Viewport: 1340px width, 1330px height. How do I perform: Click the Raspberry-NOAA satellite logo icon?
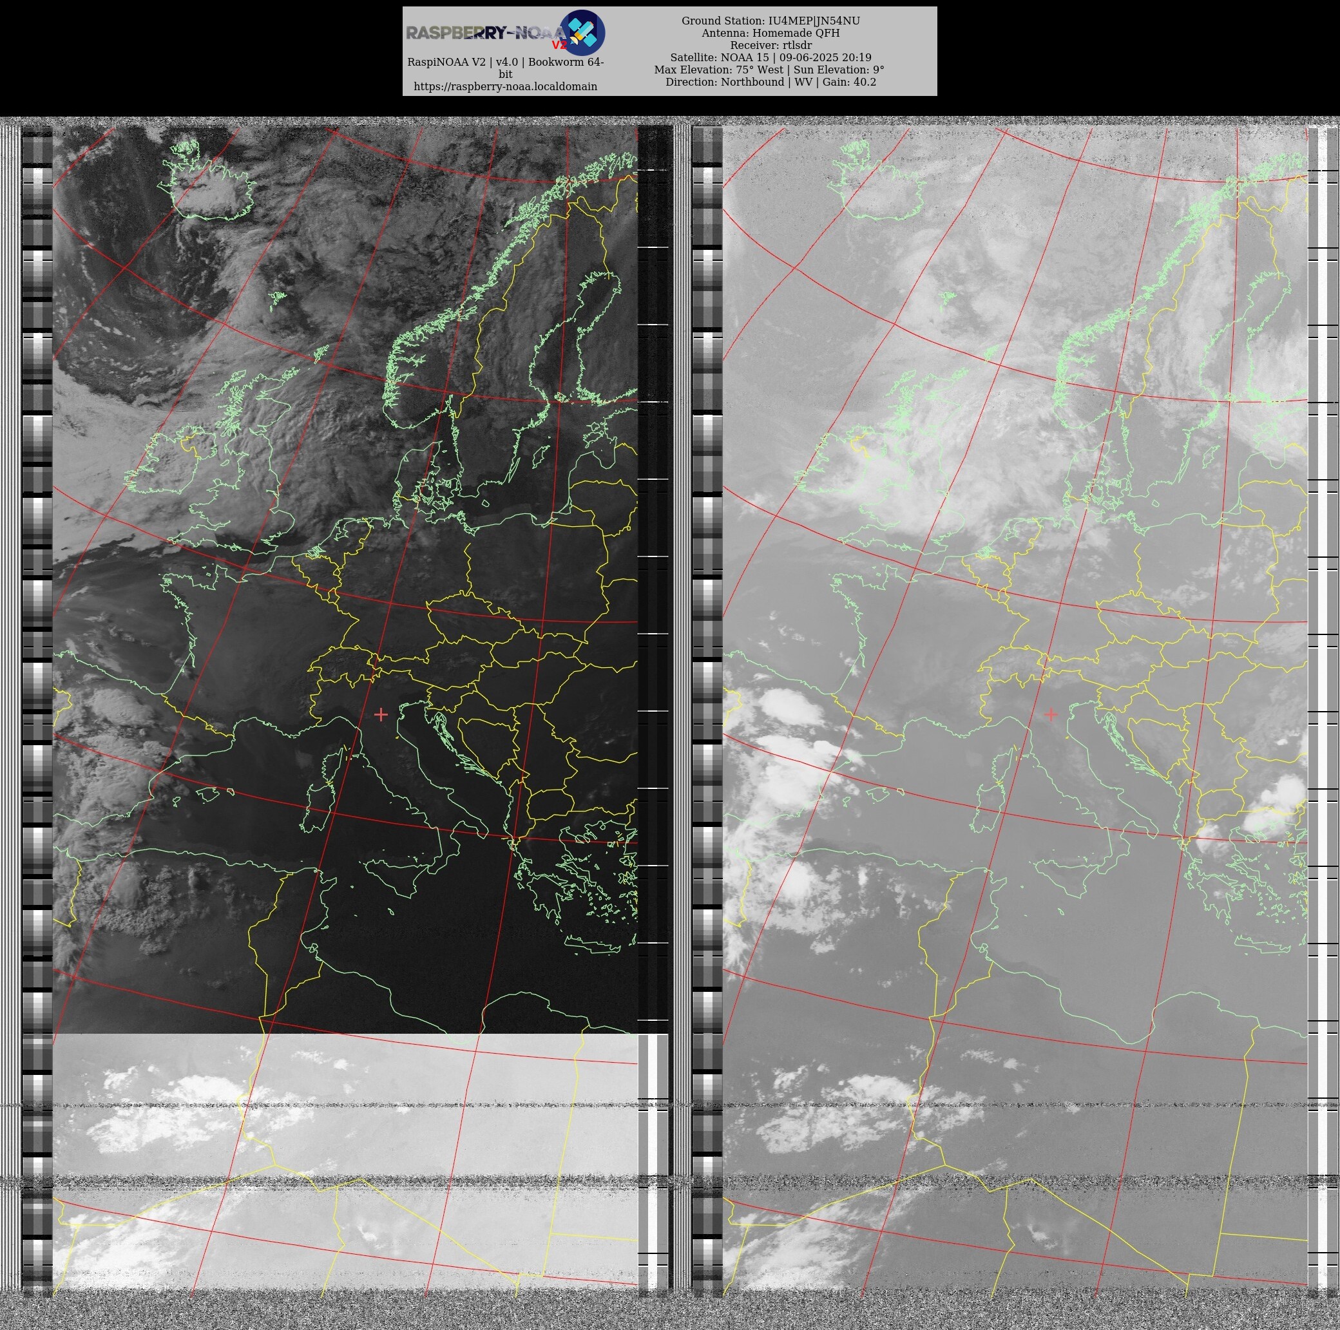582,33
